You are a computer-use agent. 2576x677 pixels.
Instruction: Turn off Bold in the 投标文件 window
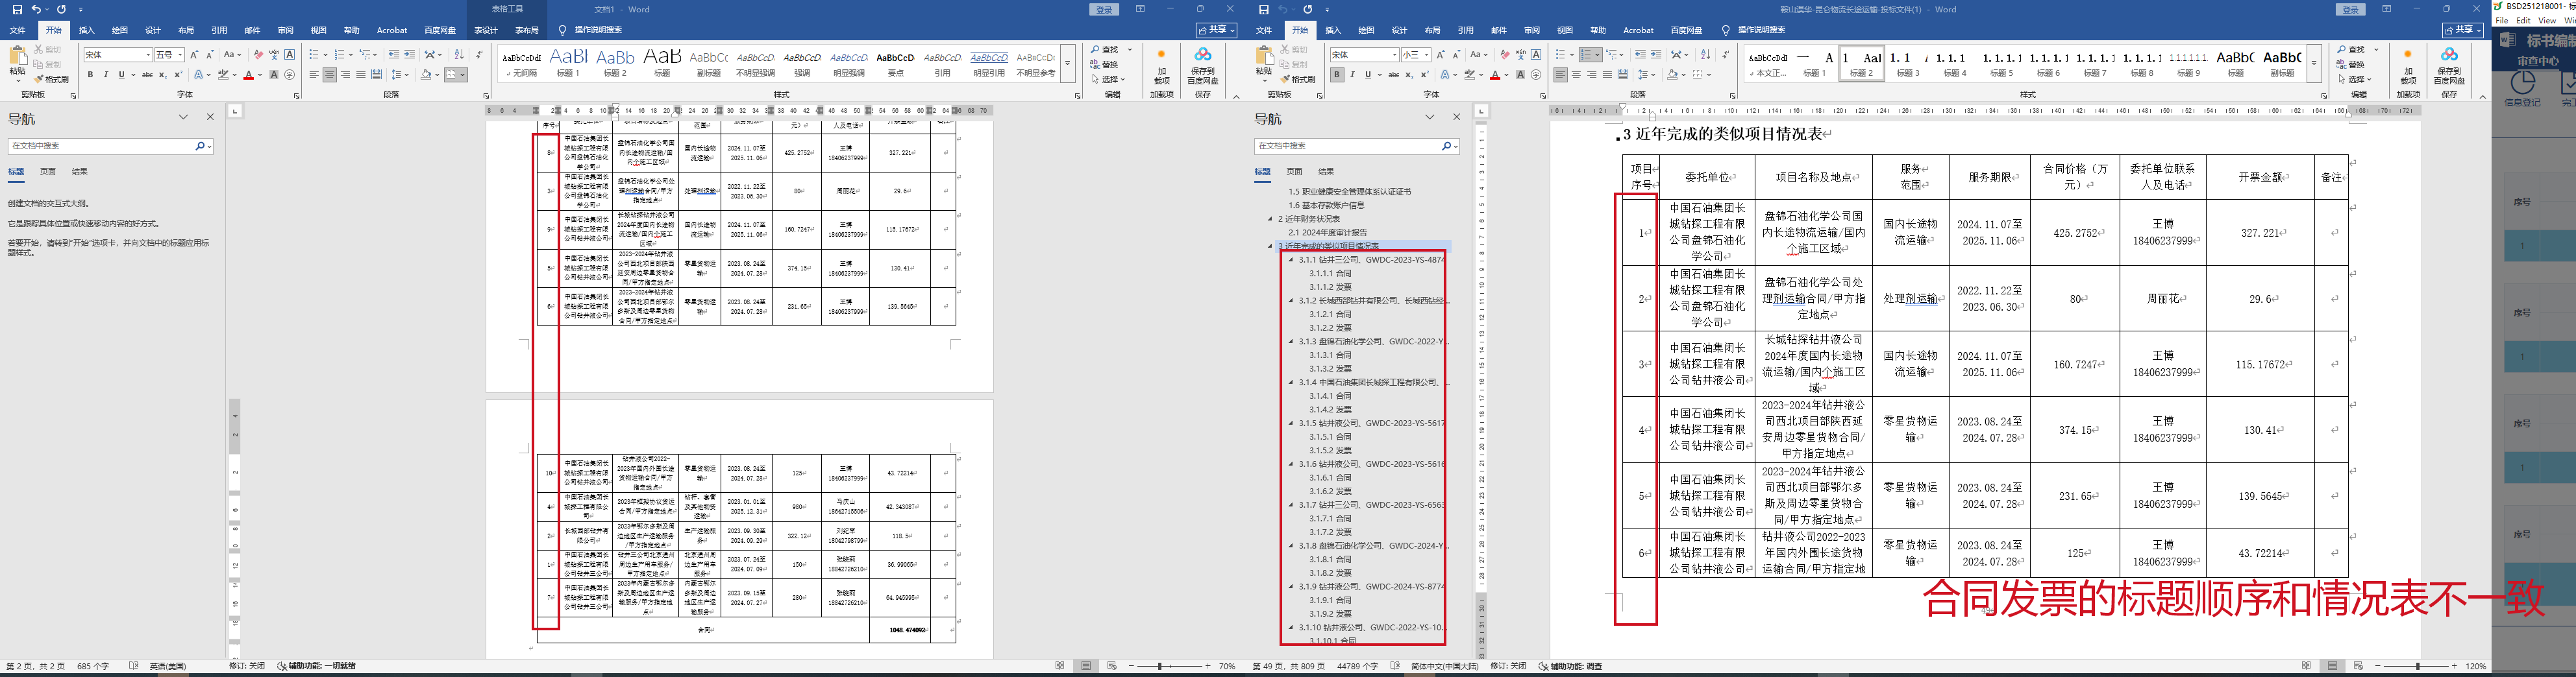coord(1337,75)
